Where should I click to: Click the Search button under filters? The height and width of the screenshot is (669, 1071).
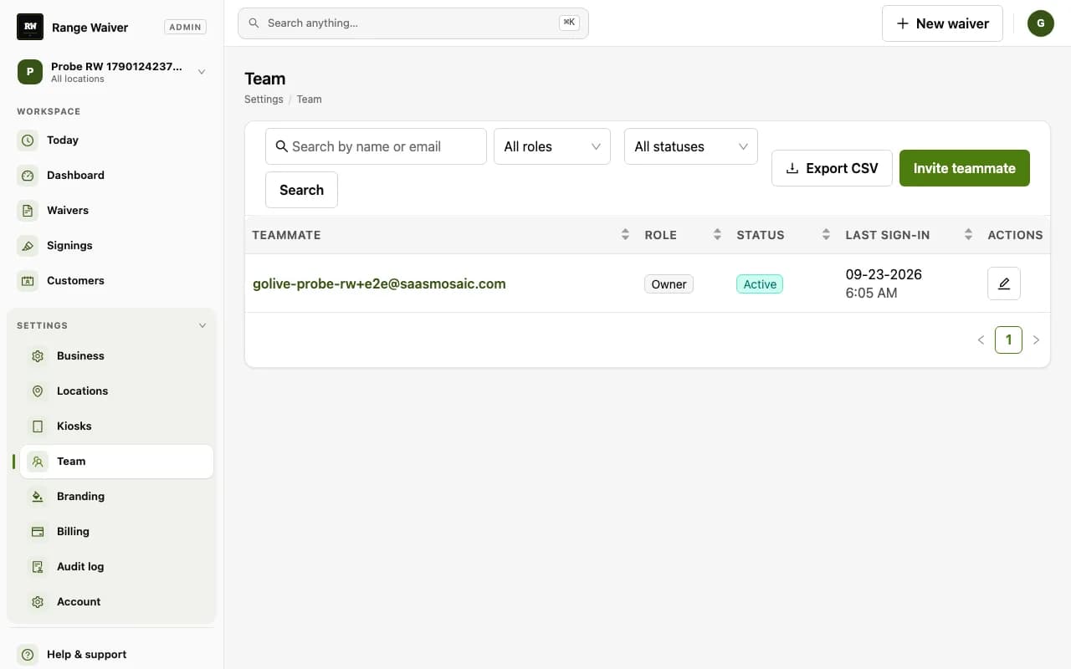(x=301, y=190)
